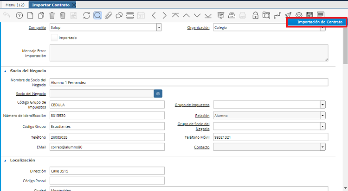Click the Refresh arrows icon
The image size is (348, 191).
(86, 15)
